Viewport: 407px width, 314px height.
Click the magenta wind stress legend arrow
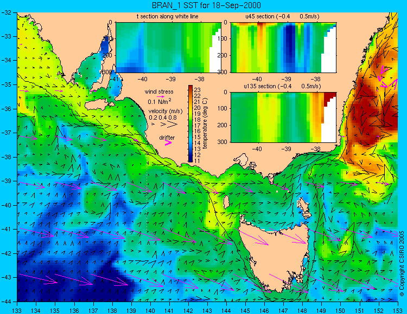tap(161, 96)
